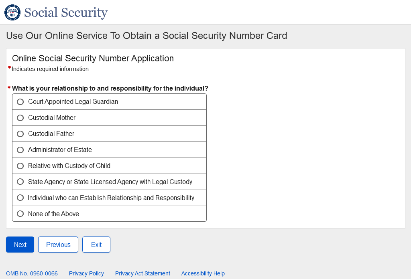Click the Social Security header title
Viewport: 411px width, 279px height.
pos(66,13)
